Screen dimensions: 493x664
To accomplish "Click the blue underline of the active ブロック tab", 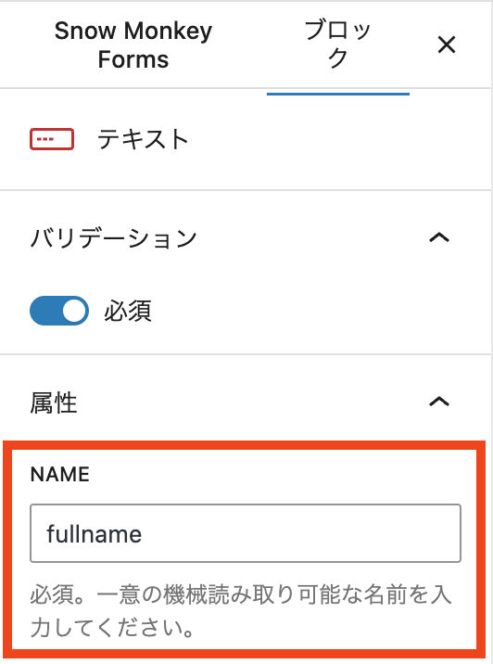I will pyautogui.click(x=338, y=94).
